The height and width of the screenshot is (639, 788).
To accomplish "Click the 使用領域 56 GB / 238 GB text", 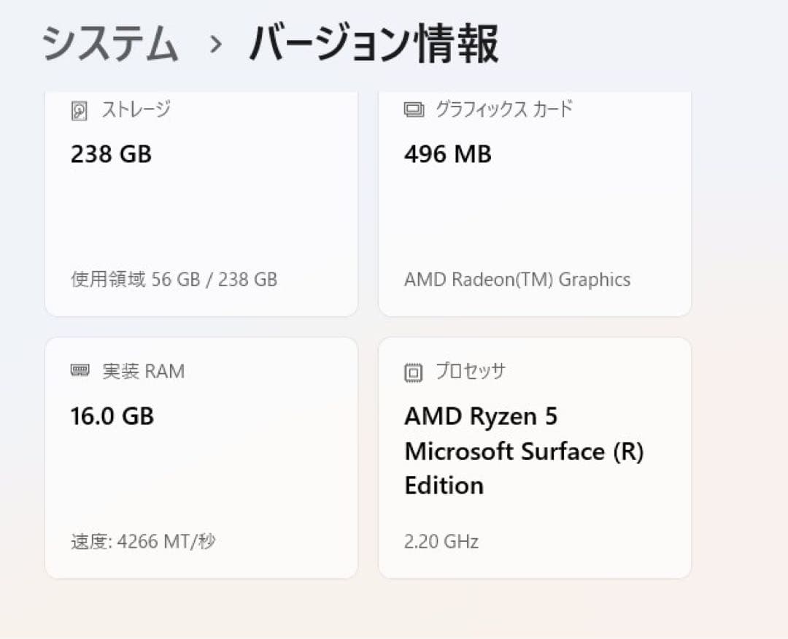I will [174, 279].
